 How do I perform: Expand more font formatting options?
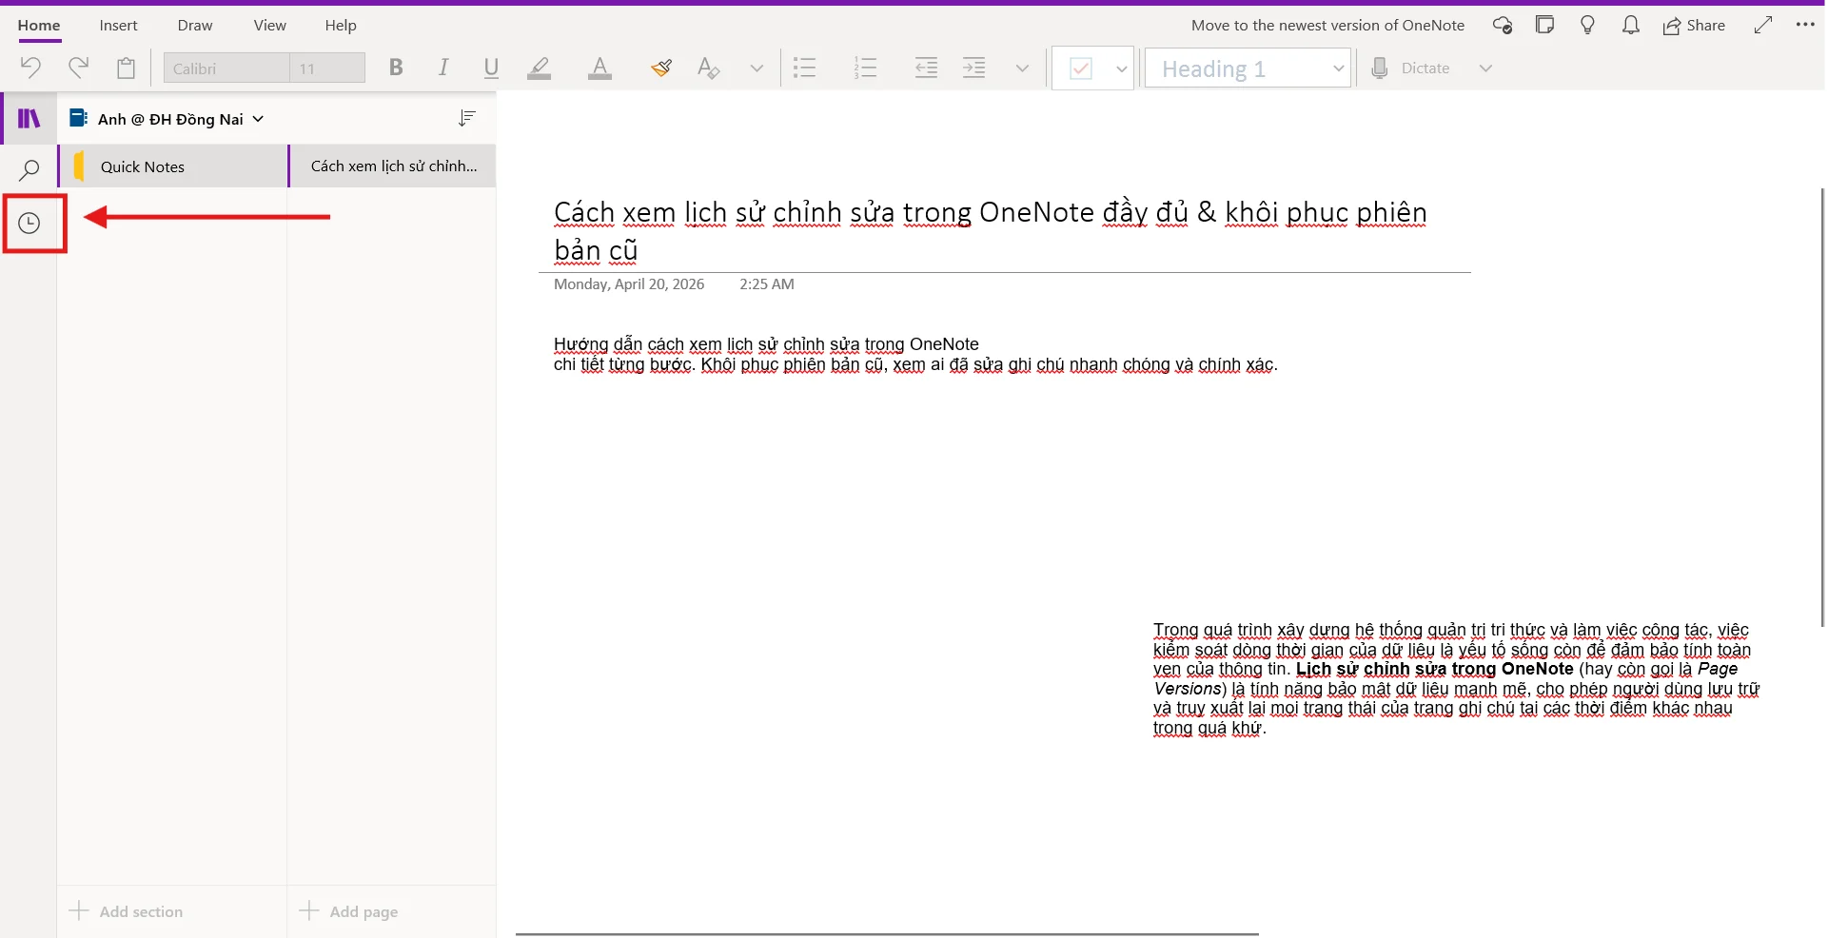757,68
